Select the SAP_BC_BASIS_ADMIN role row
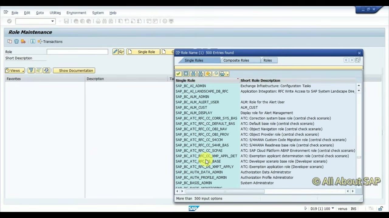This screenshot has width=389, height=218. point(265,183)
